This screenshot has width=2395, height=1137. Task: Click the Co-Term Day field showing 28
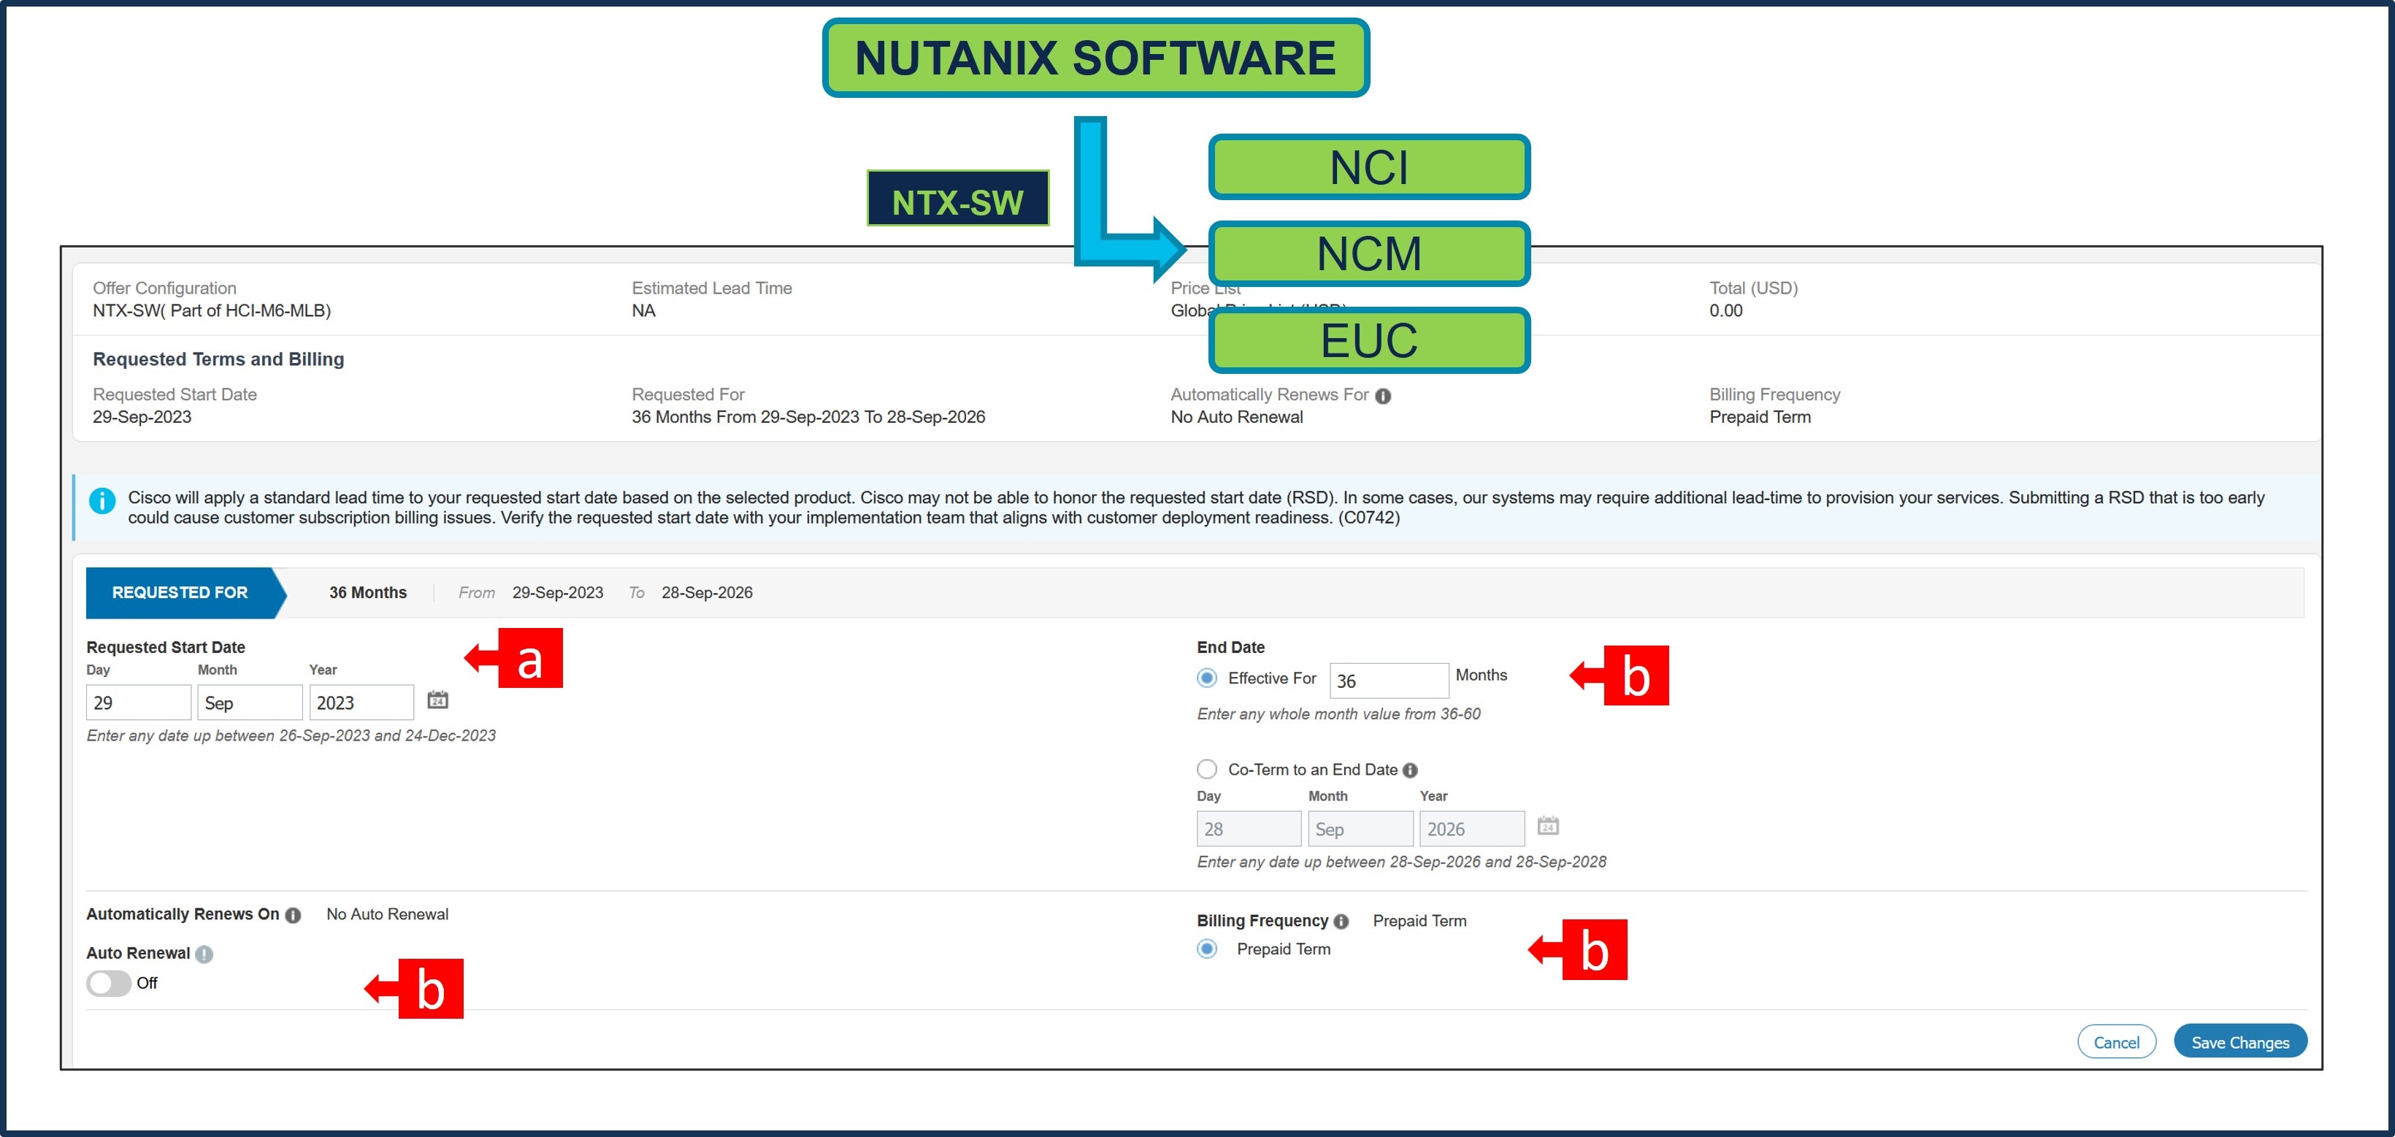click(x=1249, y=828)
